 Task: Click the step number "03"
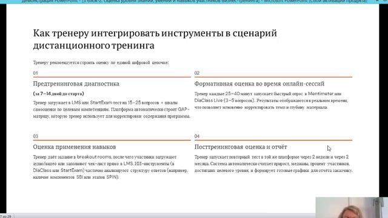click(36, 136)
